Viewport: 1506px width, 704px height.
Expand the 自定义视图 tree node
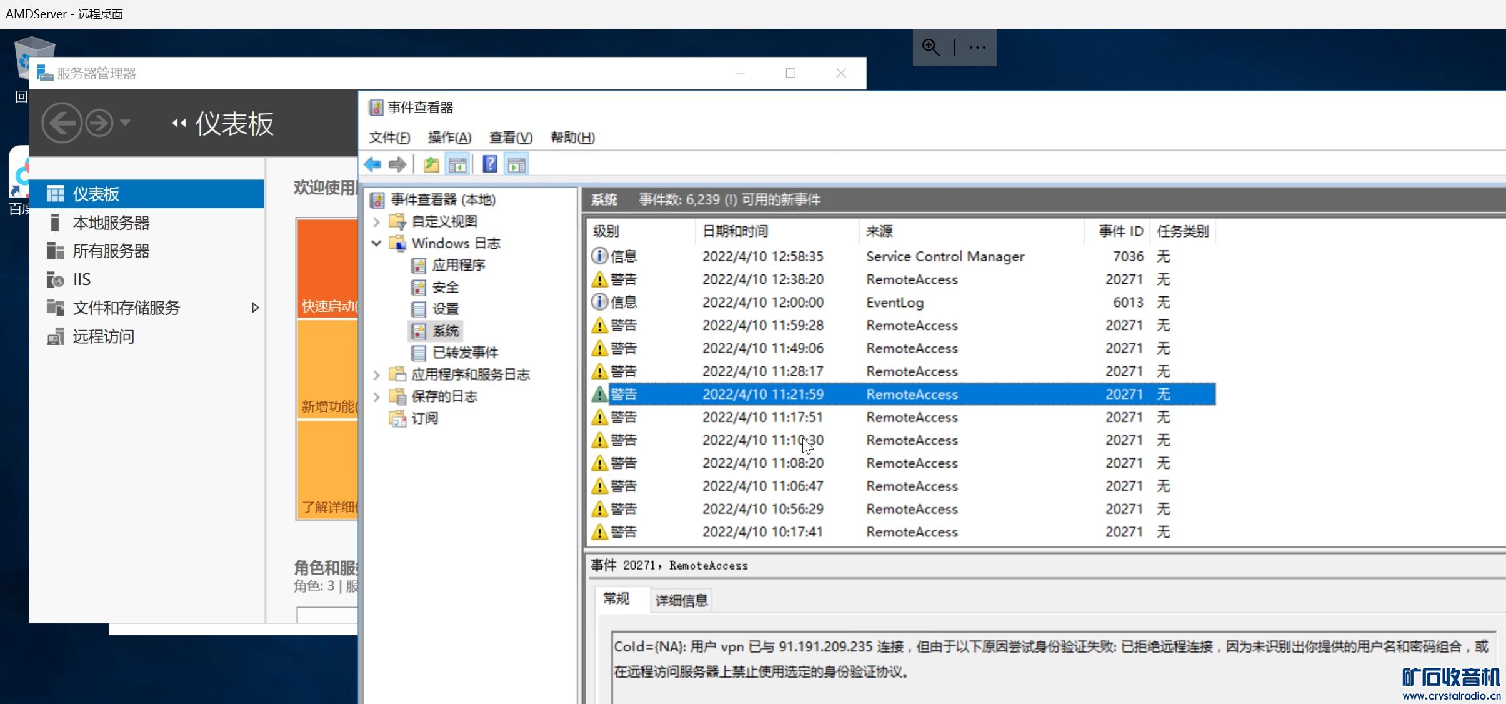[x=377, y=221]
